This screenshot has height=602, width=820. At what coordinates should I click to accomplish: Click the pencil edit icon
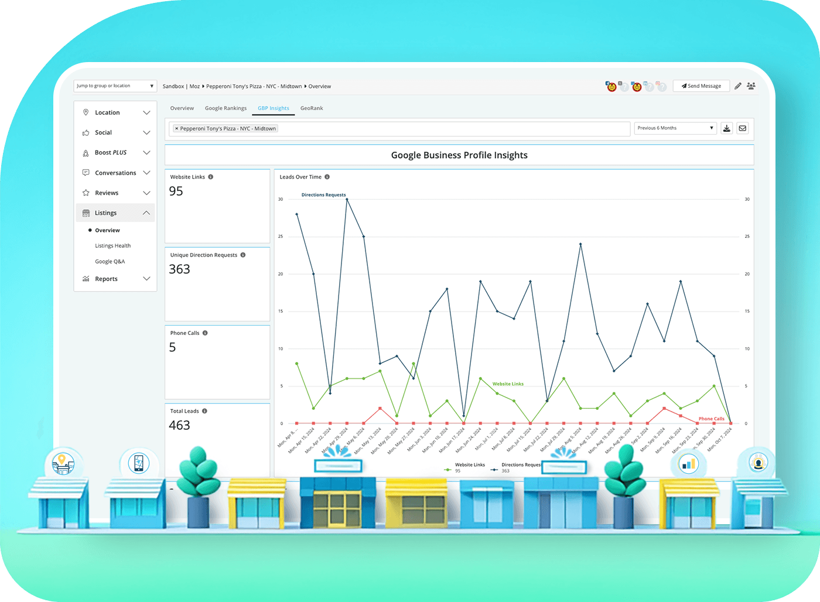click(738, 86)
